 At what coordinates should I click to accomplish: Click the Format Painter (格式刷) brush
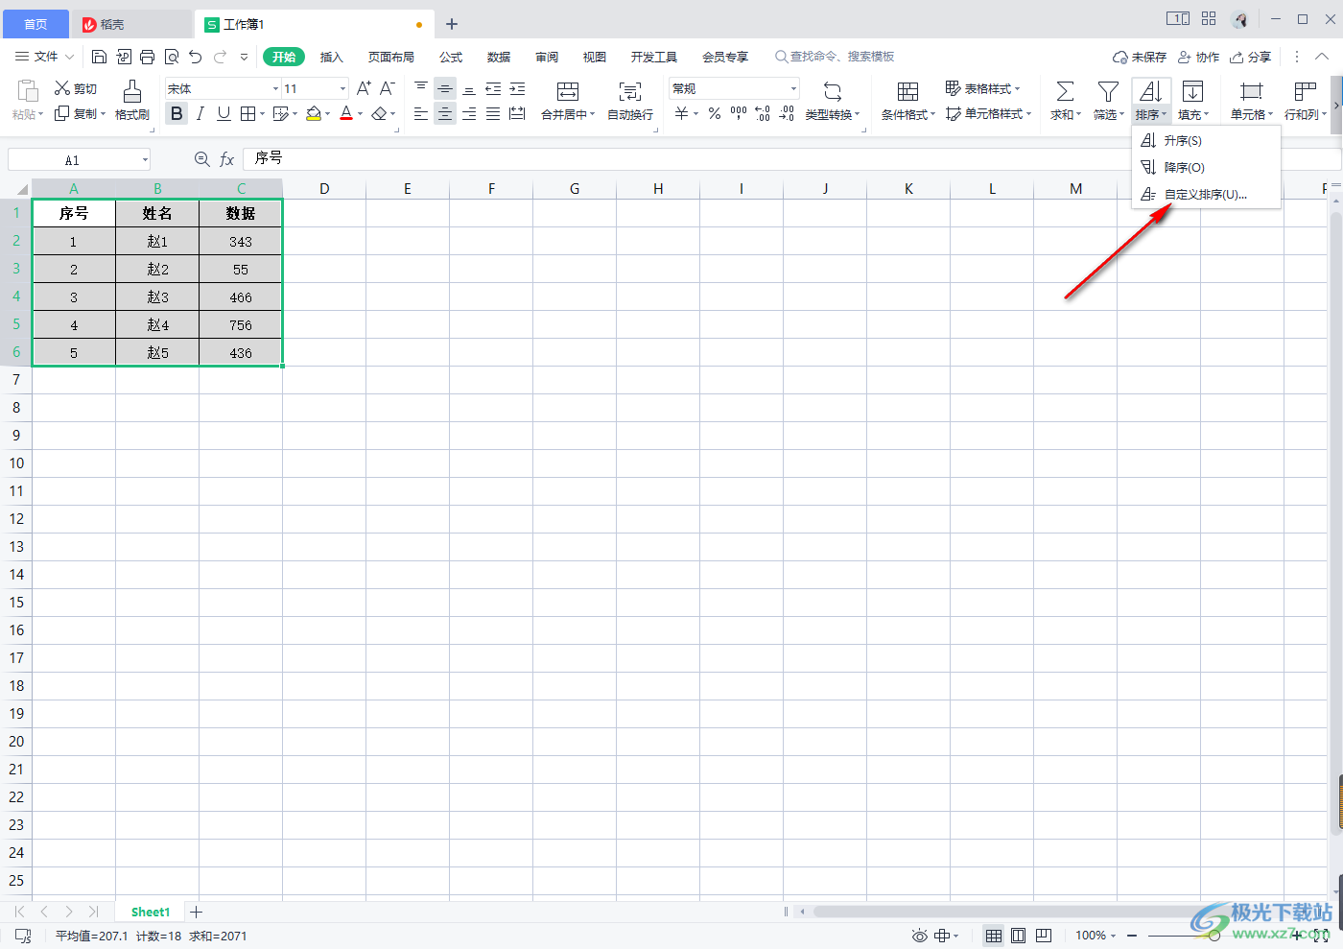pos(132,100)
